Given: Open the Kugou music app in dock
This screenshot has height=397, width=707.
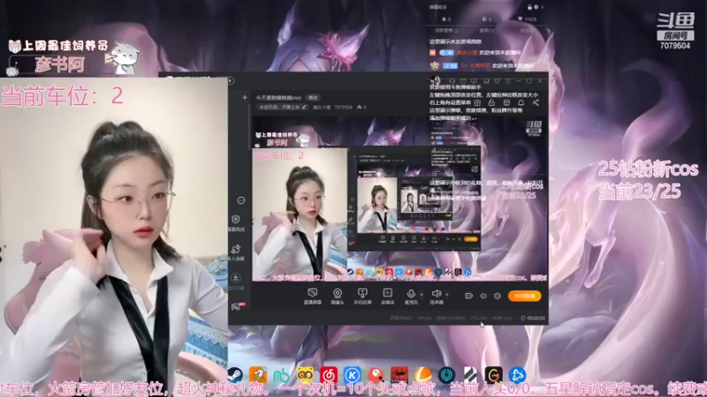Looking at the screenshot, I should click(352, 374).
